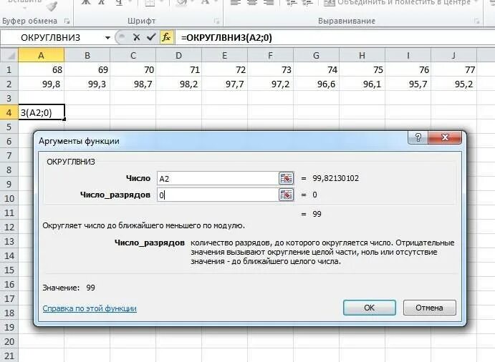
Task: Click cell J2 containing 95,2
Action: (x=453, y=84)
